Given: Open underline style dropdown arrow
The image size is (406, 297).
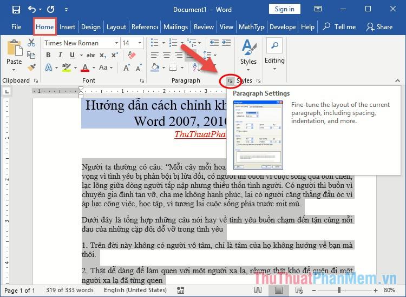Looking at the screenshot, I should coord(81,55).
